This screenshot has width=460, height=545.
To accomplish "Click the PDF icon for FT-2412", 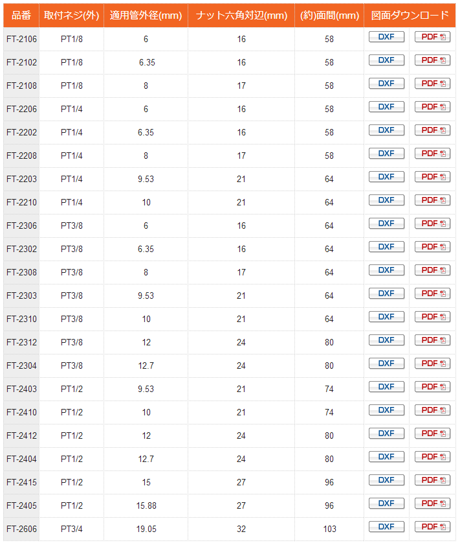I will click(x=433, y=434).
